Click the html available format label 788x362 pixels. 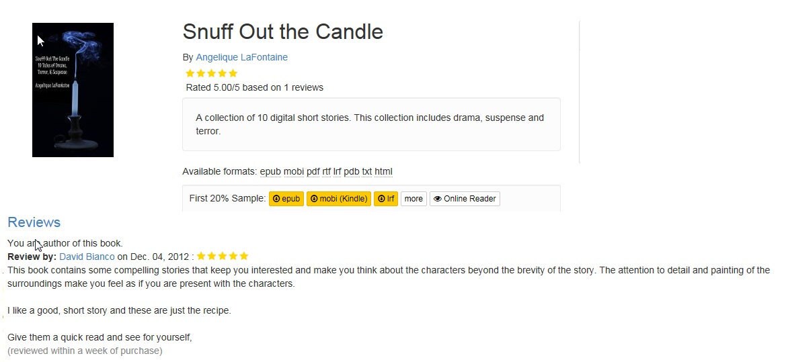383,172
